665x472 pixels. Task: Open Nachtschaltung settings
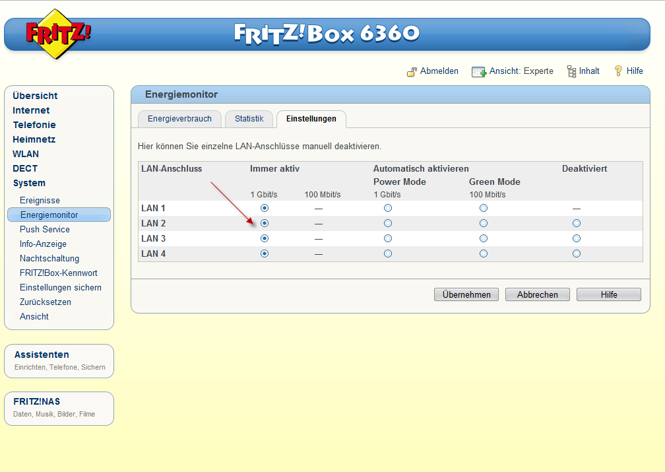click(49, 259)
